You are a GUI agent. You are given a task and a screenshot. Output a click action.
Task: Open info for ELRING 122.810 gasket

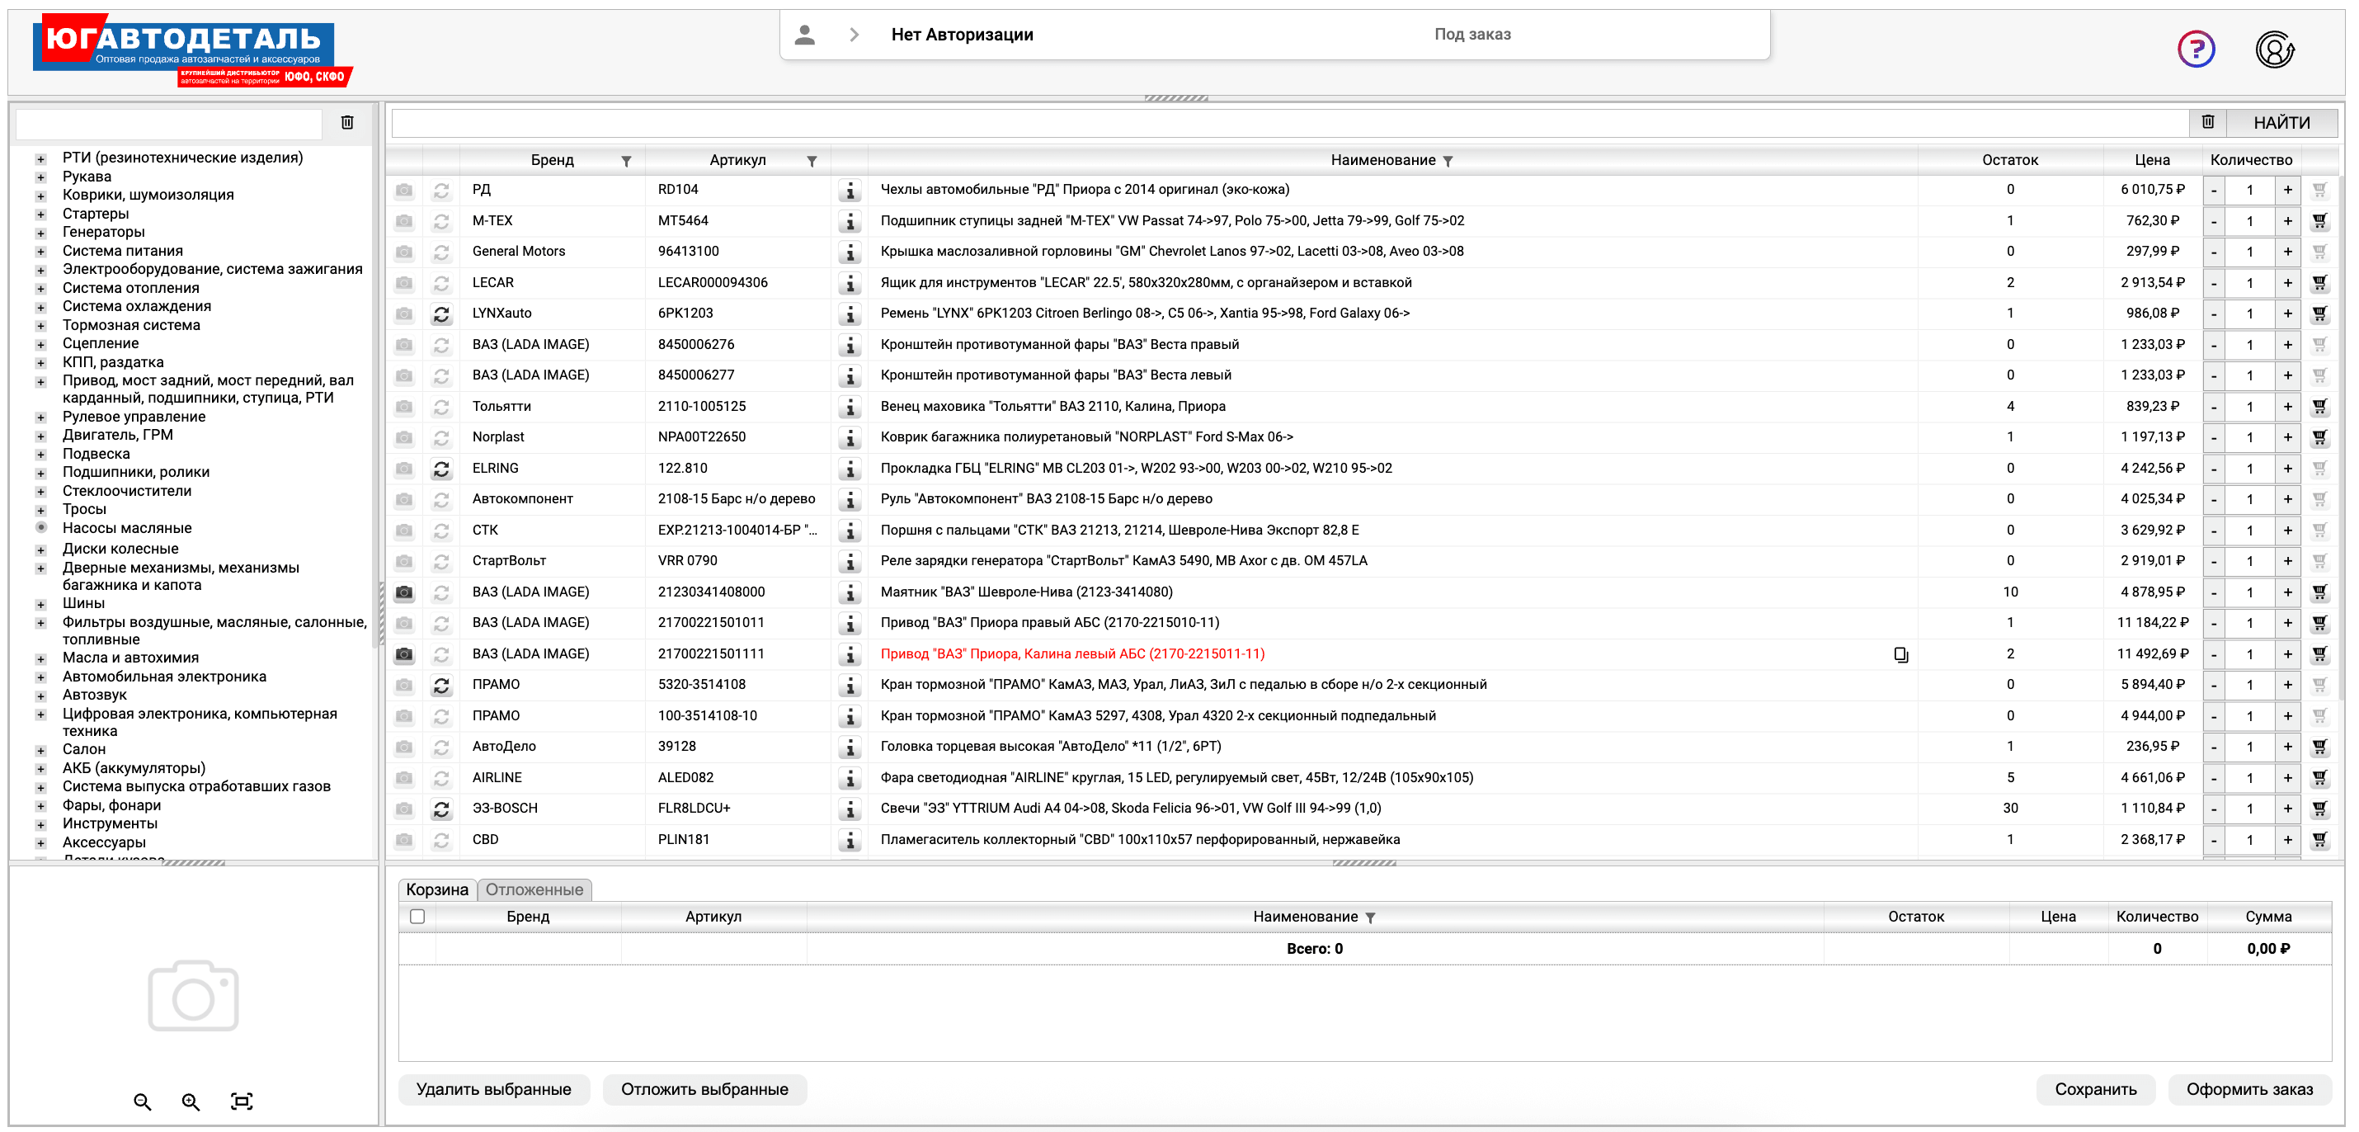pos(850,469)
